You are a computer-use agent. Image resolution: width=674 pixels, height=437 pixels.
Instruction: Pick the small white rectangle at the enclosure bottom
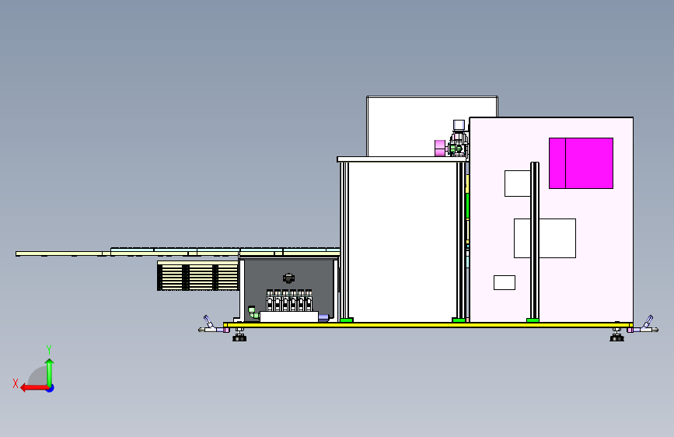(505, 282)
